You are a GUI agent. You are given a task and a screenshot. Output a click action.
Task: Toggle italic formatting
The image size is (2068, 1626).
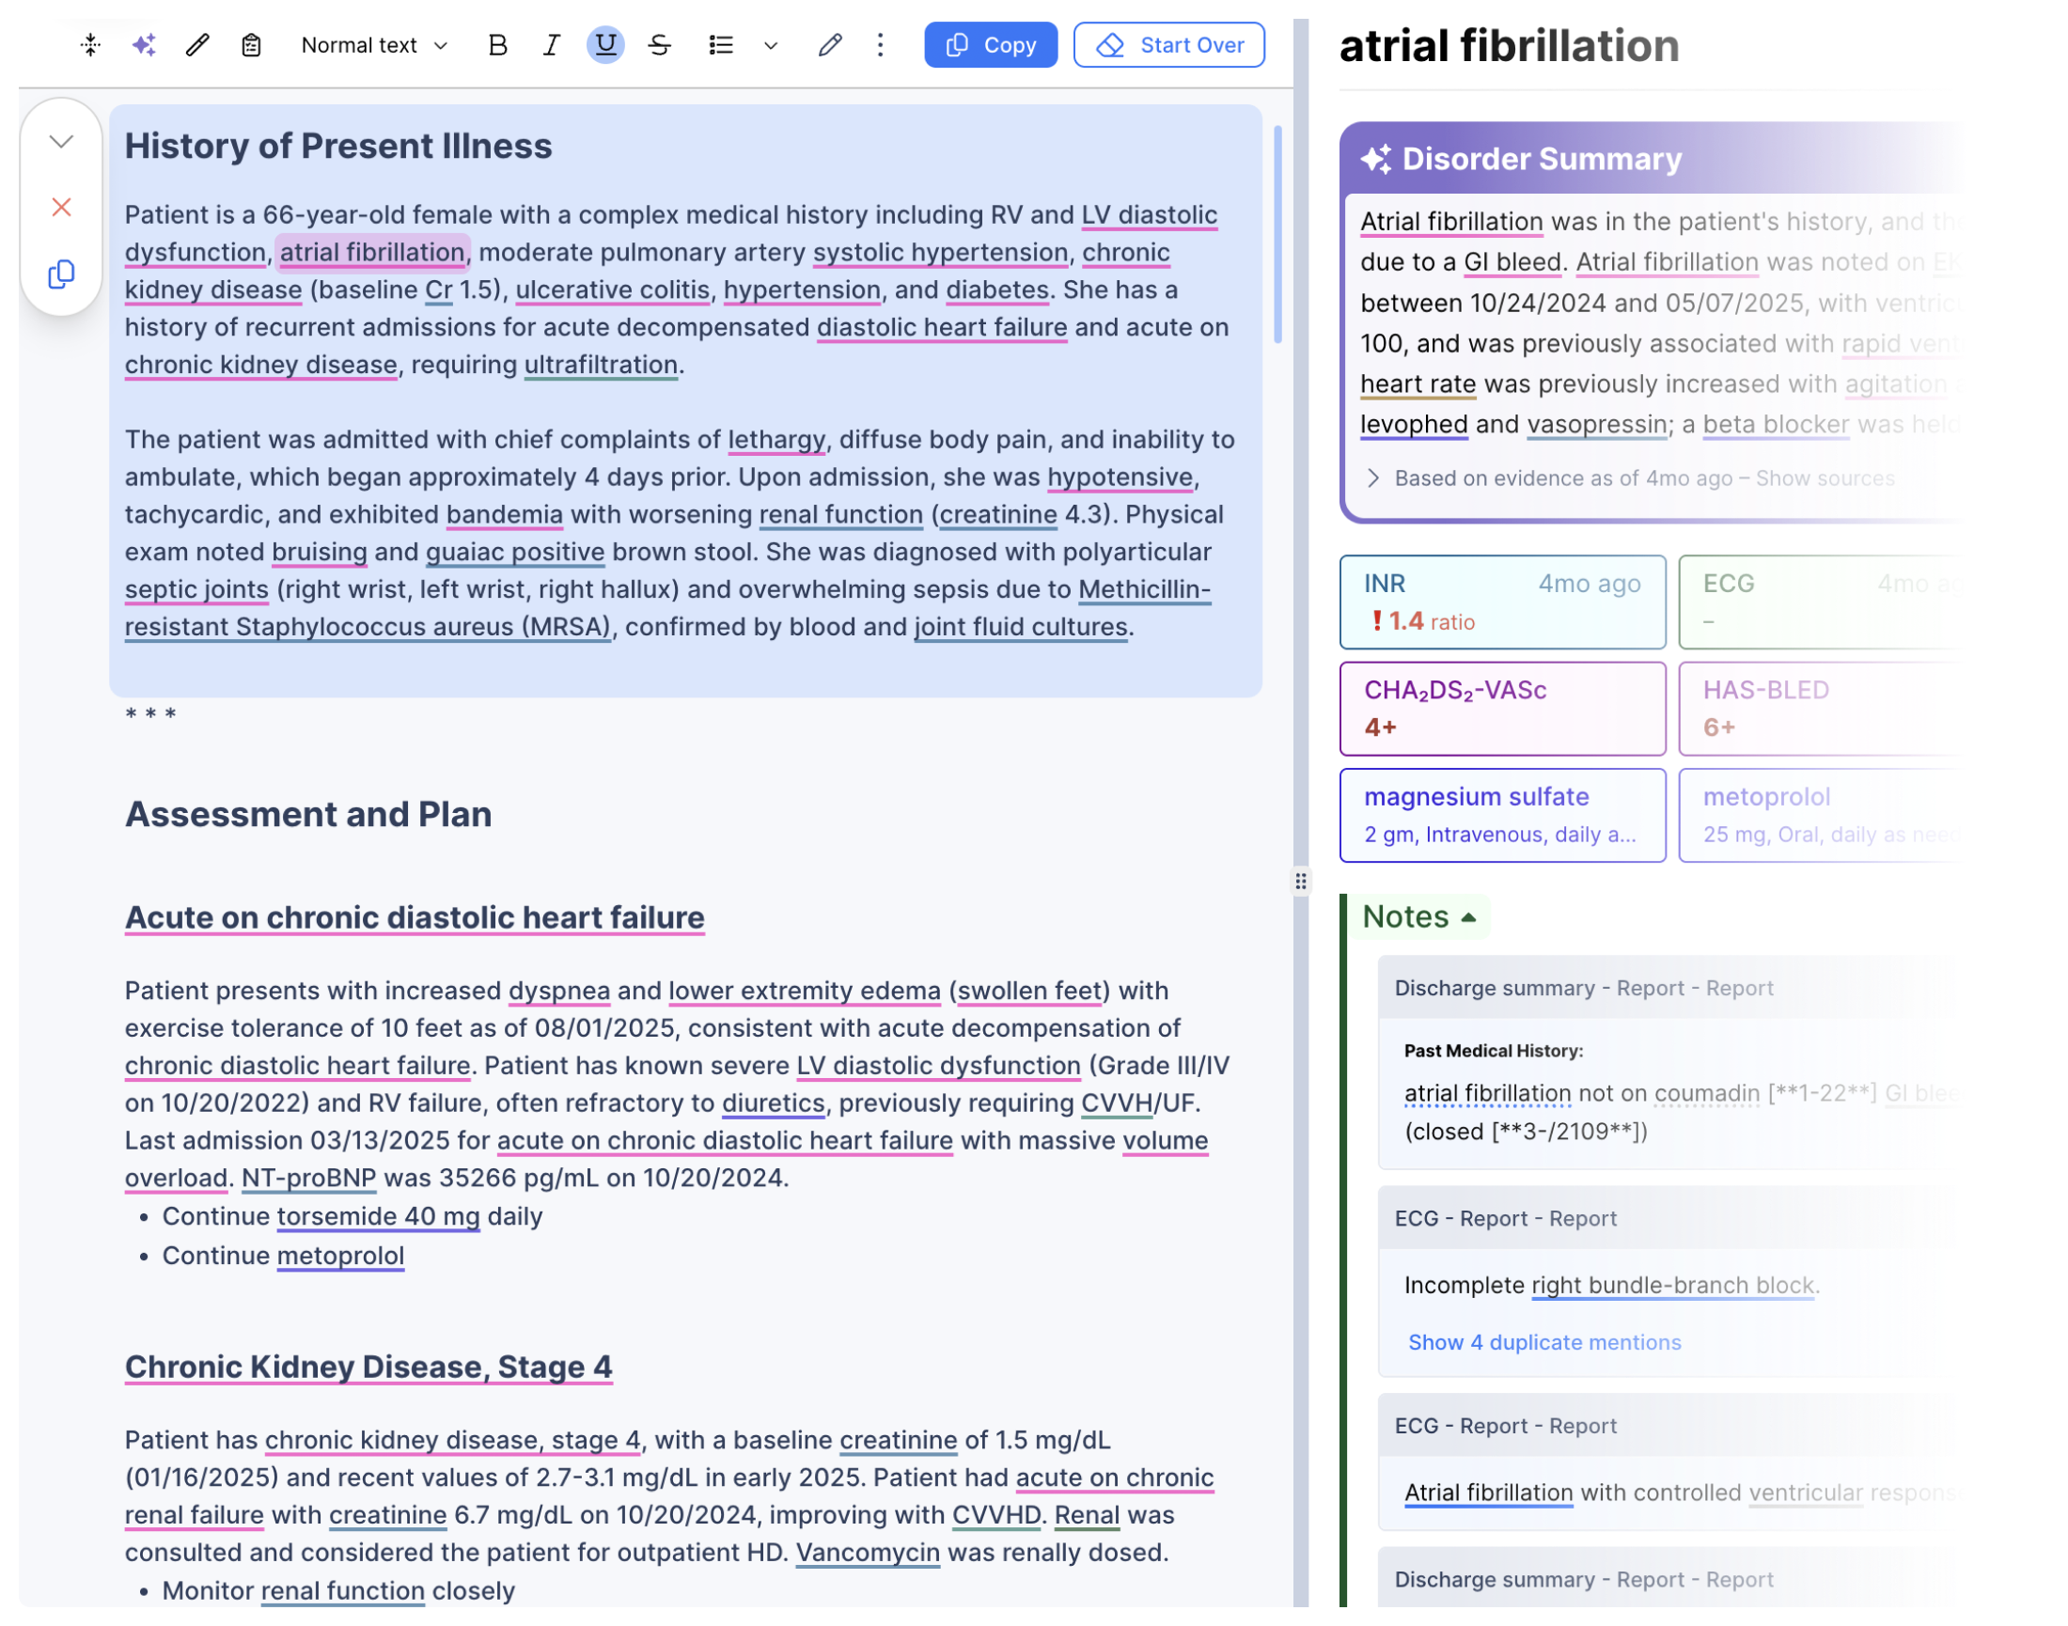click(551, 45)
